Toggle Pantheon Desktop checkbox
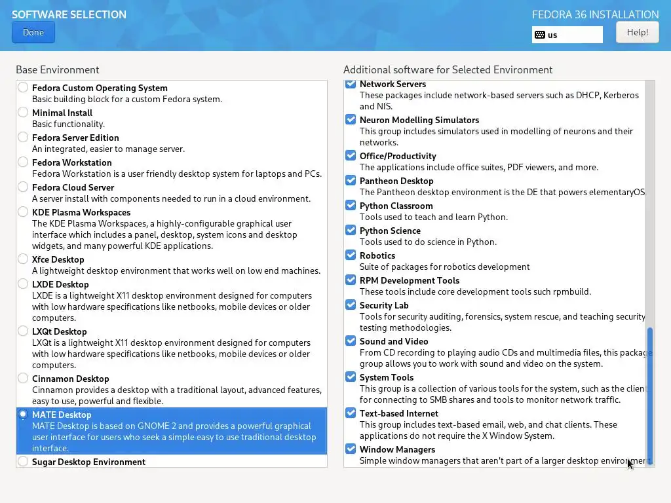 pyautogui.click(x=351, y=180)
